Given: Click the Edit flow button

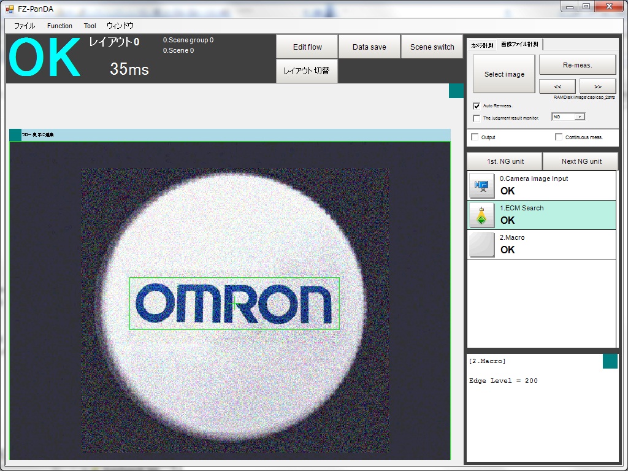Looking at the screenshot, I should [307, 47].
